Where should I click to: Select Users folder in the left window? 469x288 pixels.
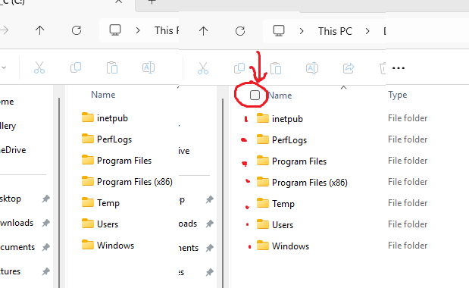100,224
